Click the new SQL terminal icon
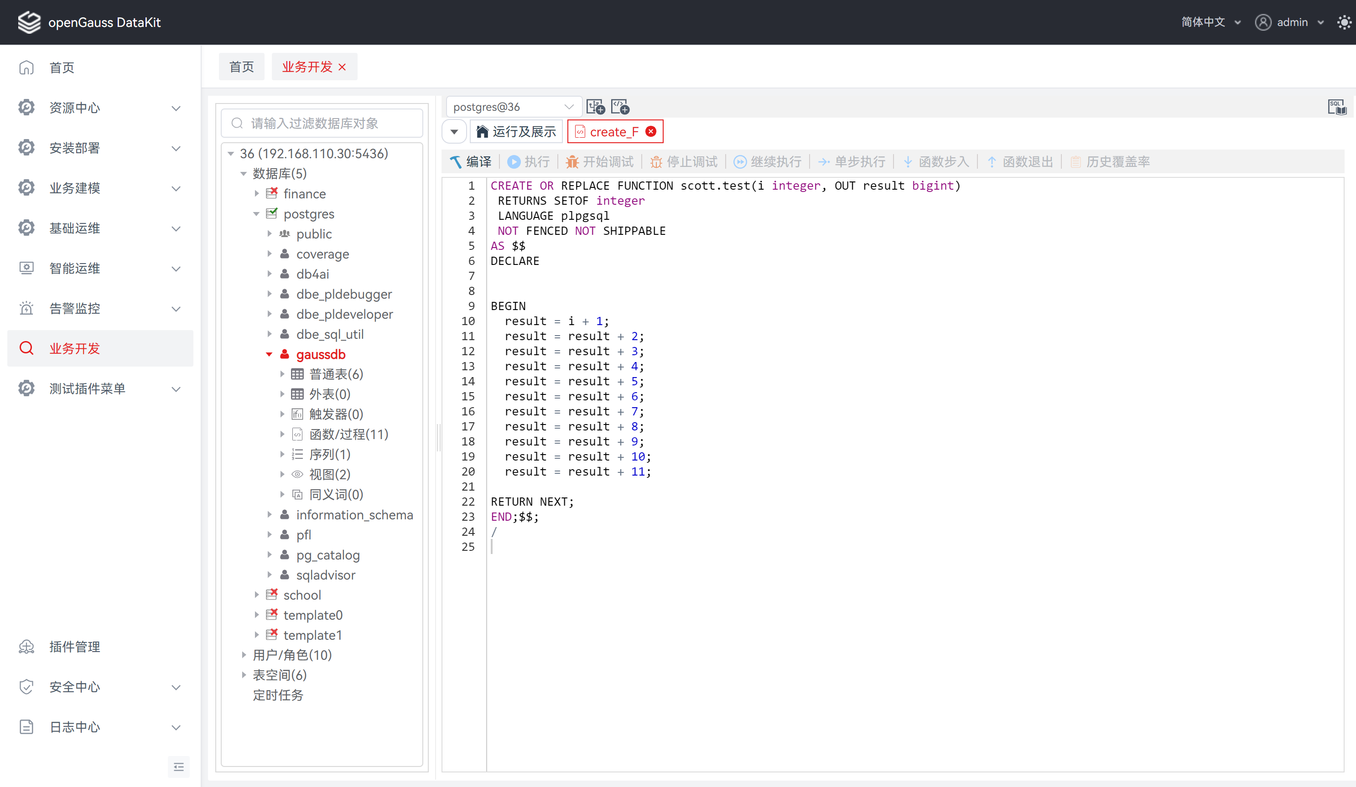 [x=596, y=107]
